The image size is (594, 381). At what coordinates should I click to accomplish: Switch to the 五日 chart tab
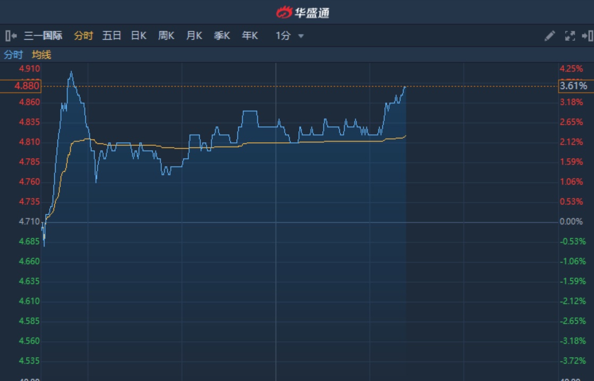pyautogui.click(x=111, y=36)
